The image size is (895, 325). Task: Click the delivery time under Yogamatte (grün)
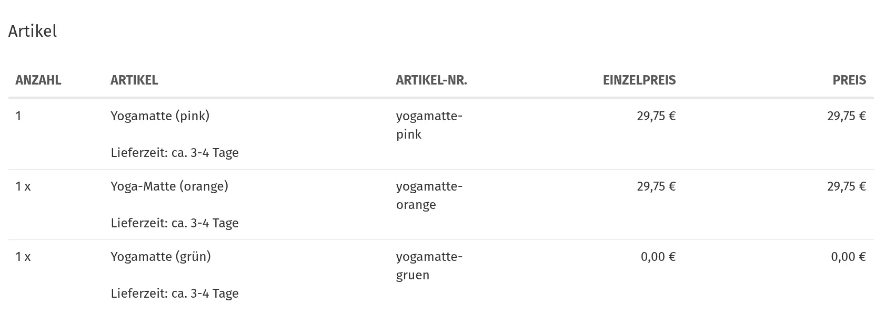pos(175,293)
